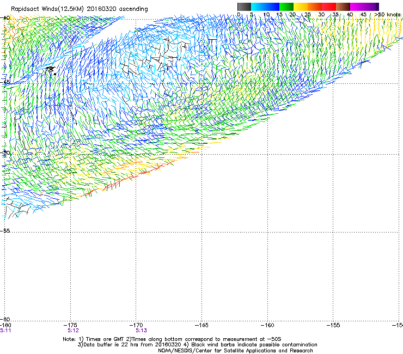The image size is (403, 354).
Task: Click the '-55' latitude label
Action: (5, 230)
